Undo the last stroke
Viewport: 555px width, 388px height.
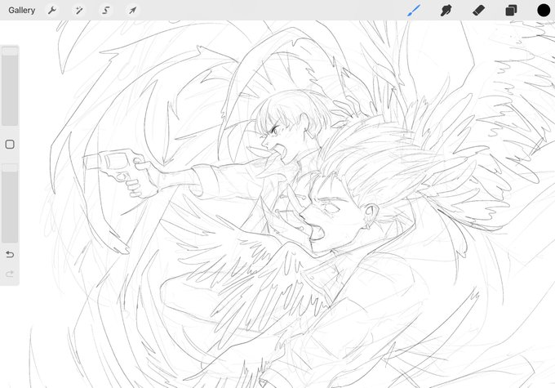coord(10,254)
